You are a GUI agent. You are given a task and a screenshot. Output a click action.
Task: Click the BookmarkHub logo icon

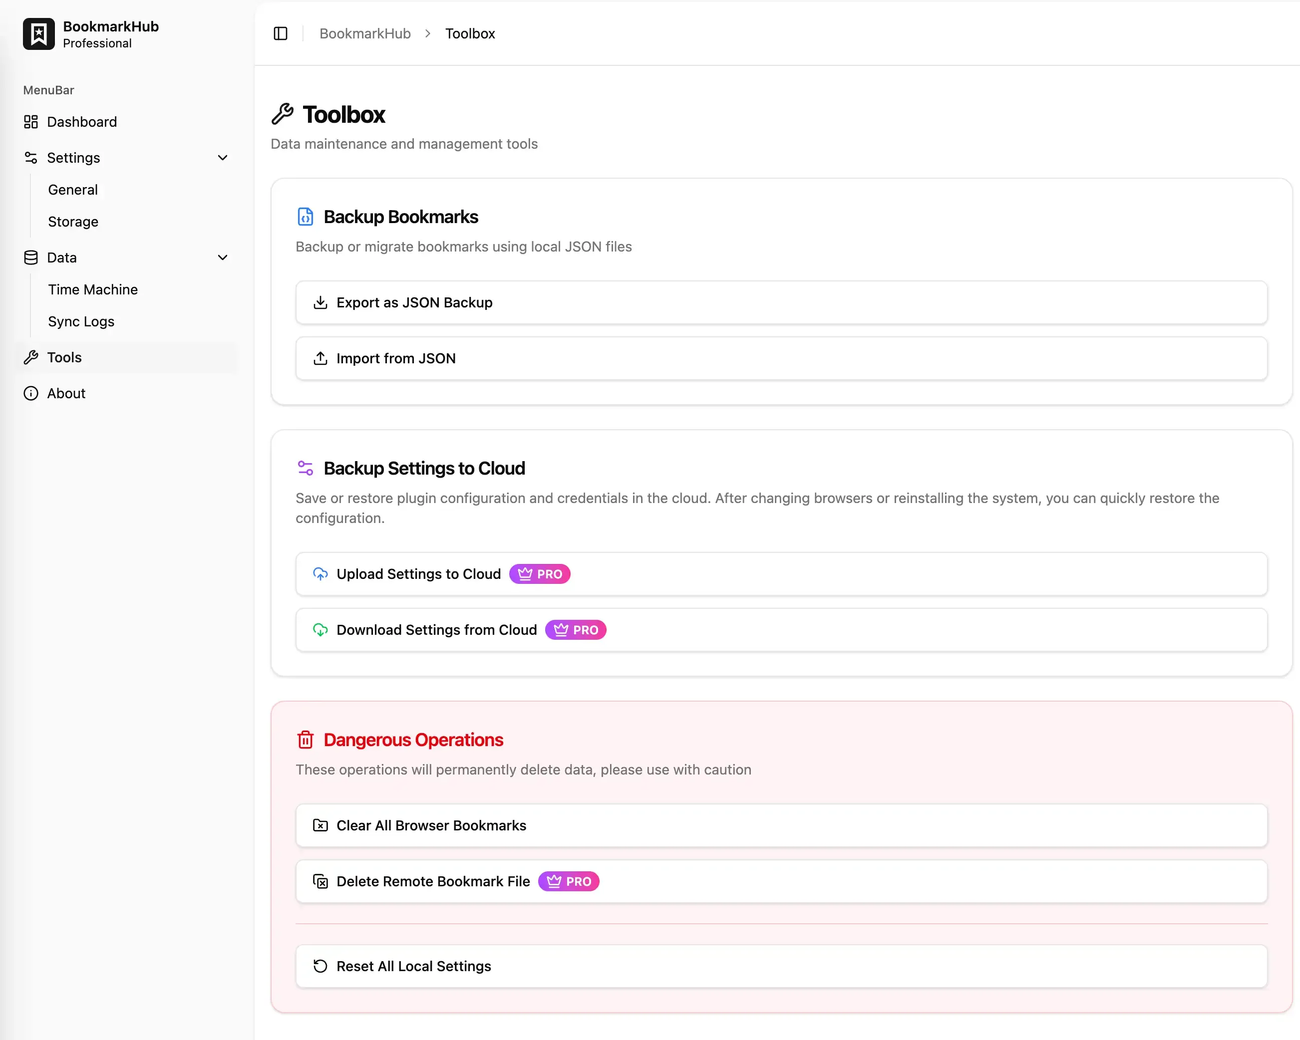tap(38, 34)
